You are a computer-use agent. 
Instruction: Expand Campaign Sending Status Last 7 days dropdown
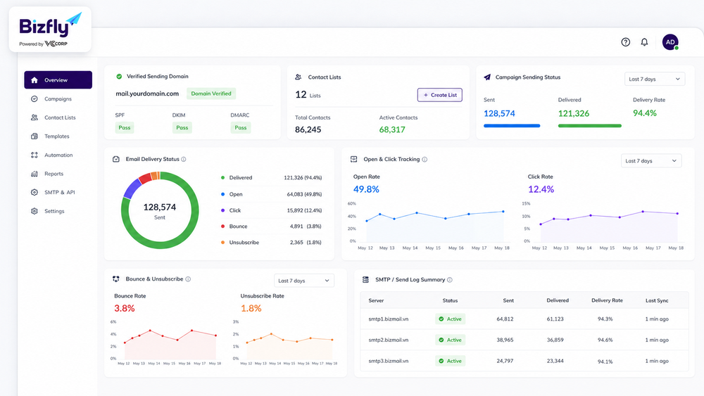[x=655, y=79]
